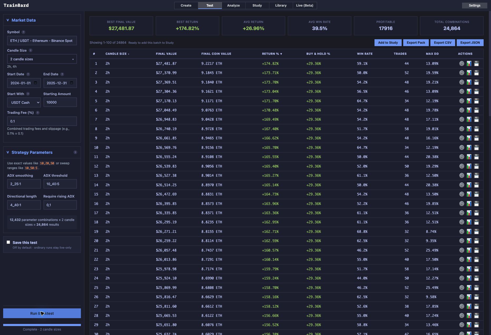Click the gear icon in row 1
Screen dimensions: 491x335
click(461, 63)
